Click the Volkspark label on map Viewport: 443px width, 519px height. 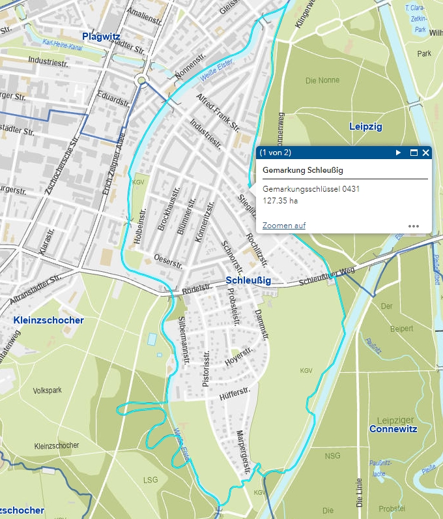click(47, 391)
